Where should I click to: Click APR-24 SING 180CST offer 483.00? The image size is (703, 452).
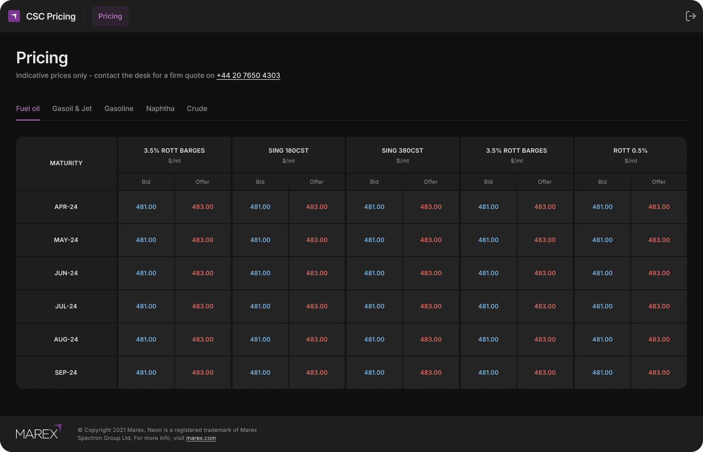tap(317, 207)
